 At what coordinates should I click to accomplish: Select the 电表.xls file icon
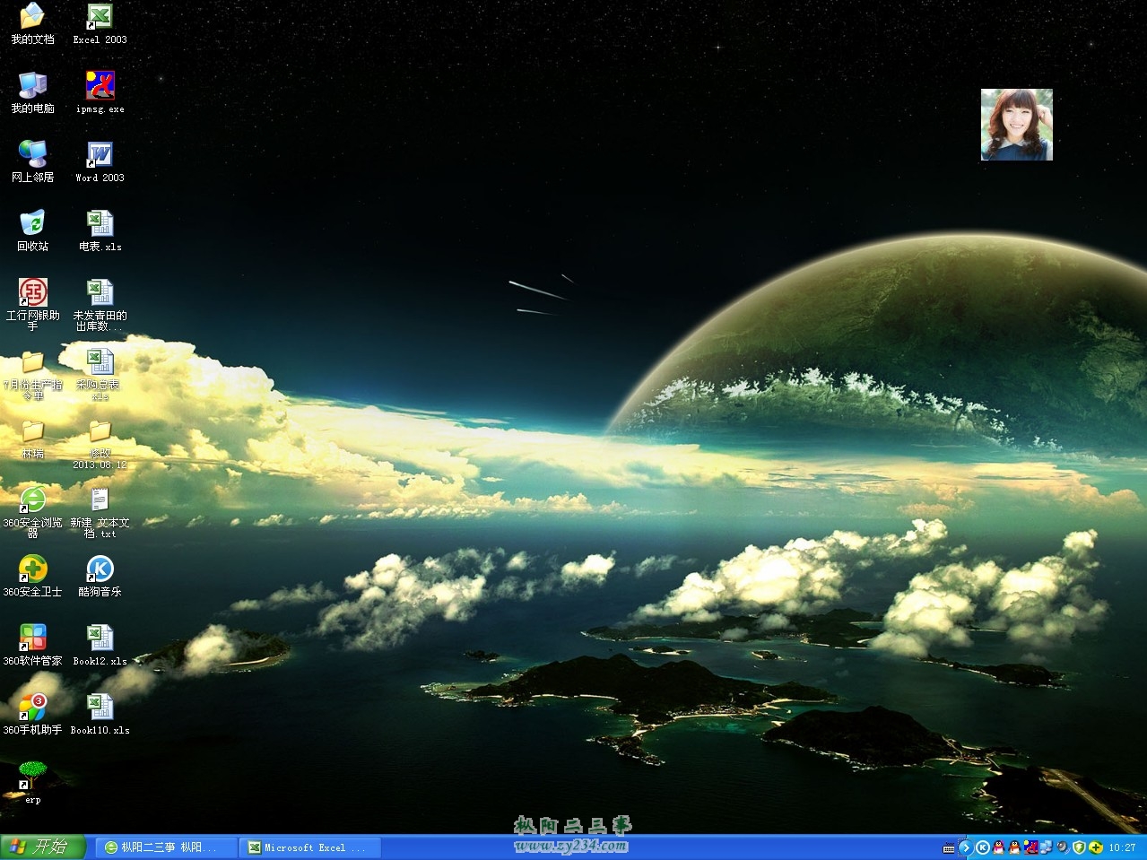(100, 230)
